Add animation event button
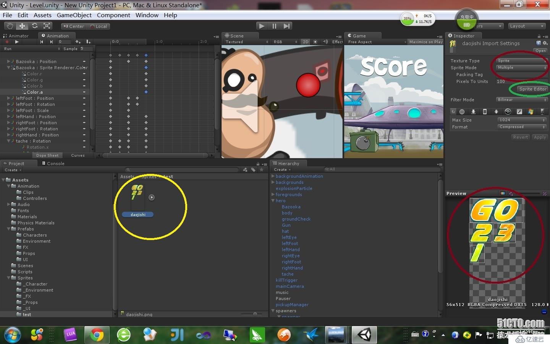 [x=88, y=42]
